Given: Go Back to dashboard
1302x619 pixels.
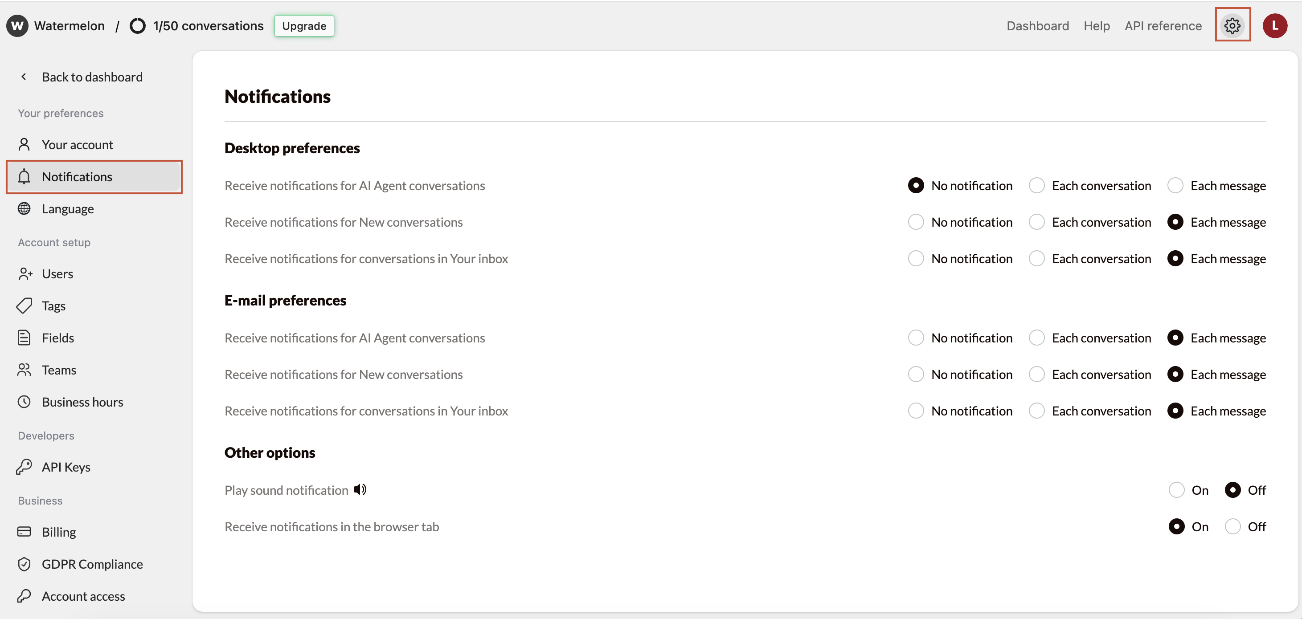Looking at the screenshot, I should [x=91, y=77].
